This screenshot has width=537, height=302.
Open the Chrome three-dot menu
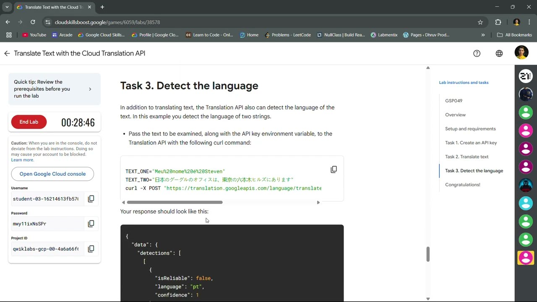tap(529, 22)
